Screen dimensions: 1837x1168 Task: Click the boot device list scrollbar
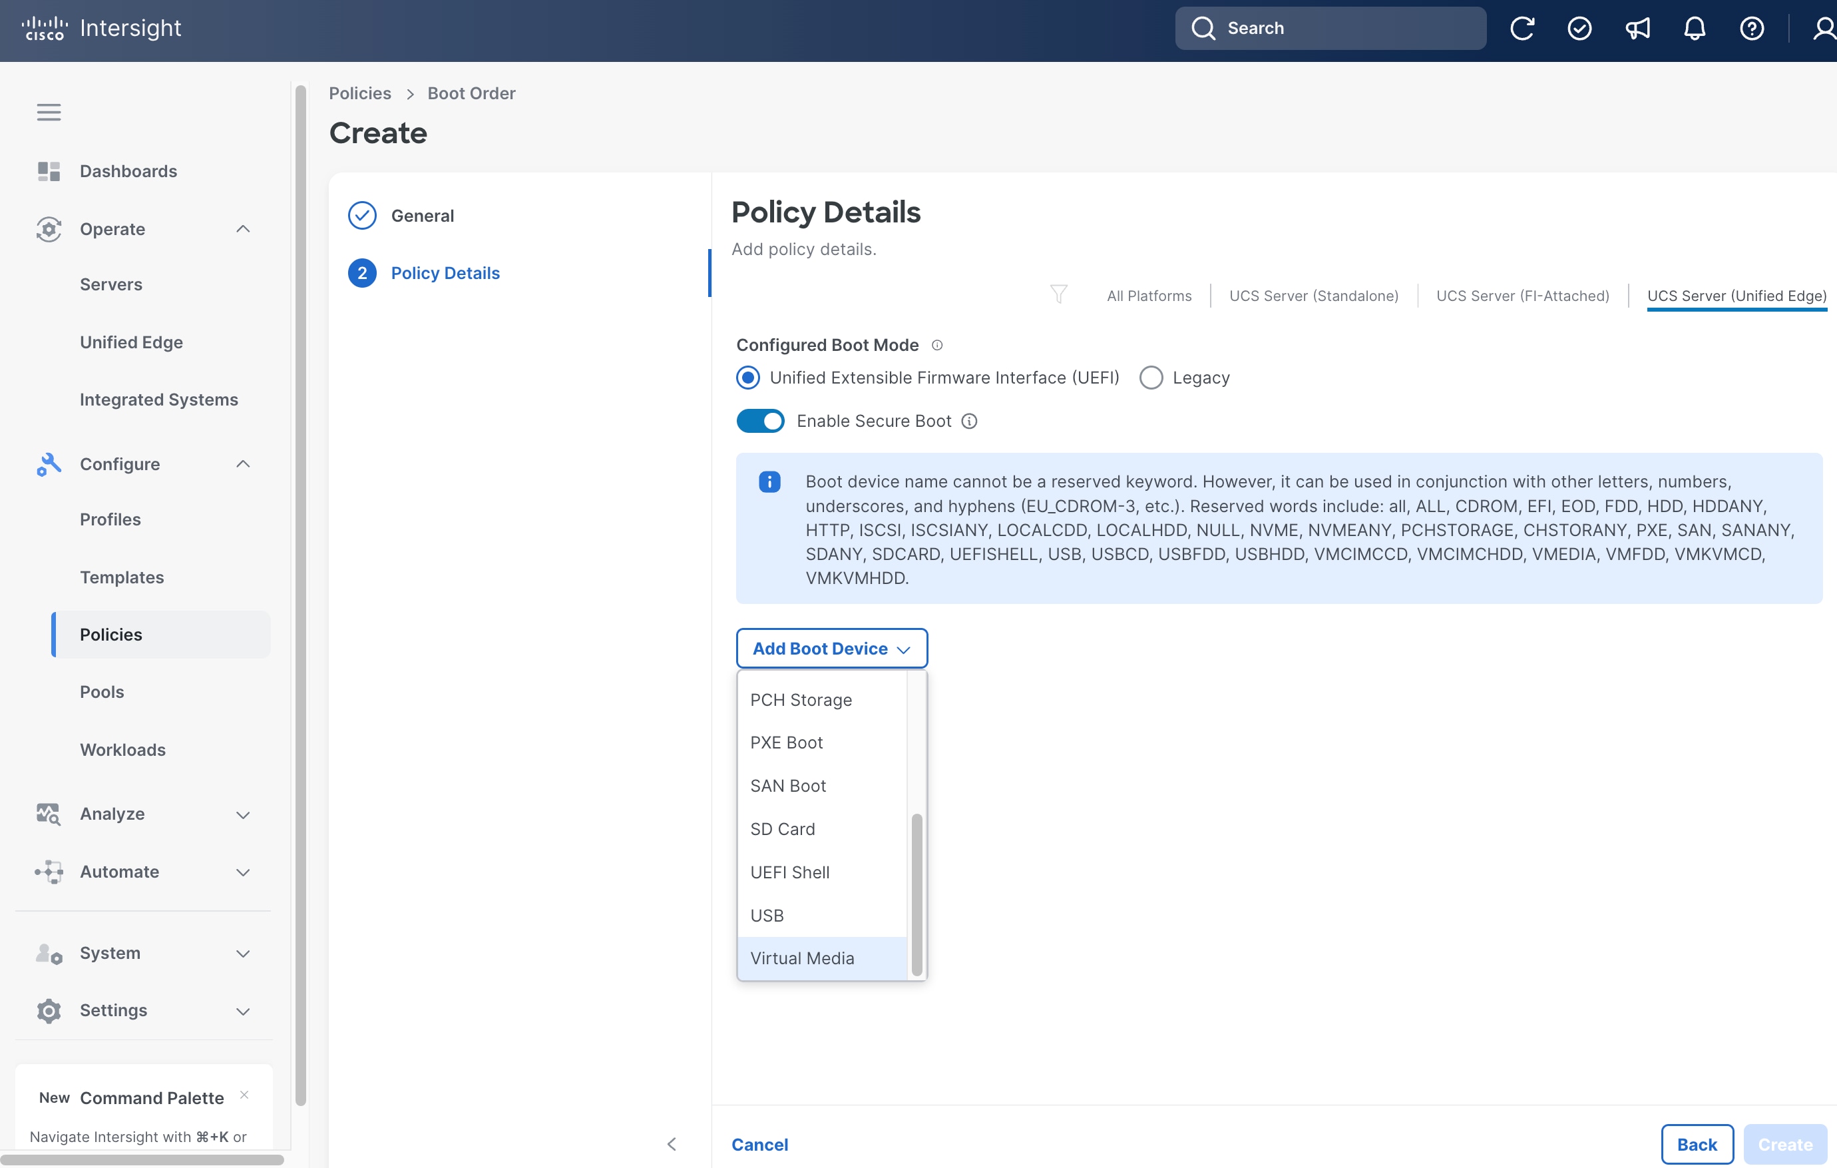pyautogui.click(x=917, y=895)
